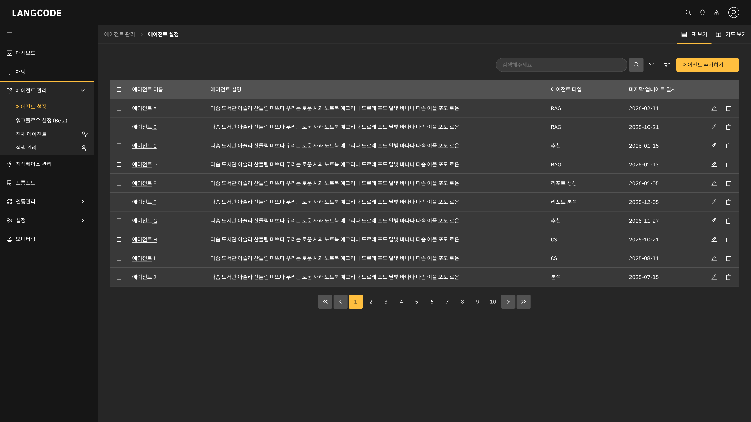The width and height of the screenshot is (751, 422).
Task: Open the notifications bell icon
Action: (702, 13)
